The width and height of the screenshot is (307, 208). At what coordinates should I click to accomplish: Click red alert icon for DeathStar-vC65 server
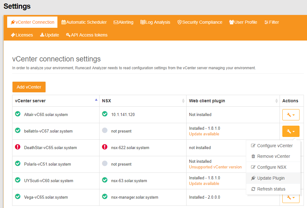(x=17, y=147)
